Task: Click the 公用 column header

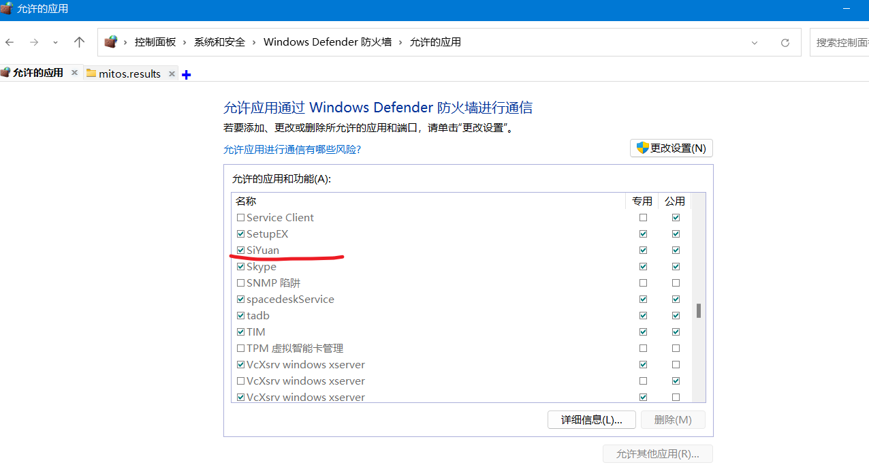Action: coord(675,201)
